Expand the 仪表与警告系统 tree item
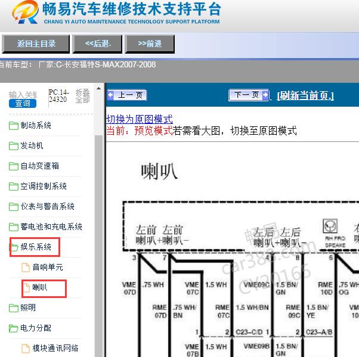The width and height of the screenshot is (359, 357). tap(47, 206)
